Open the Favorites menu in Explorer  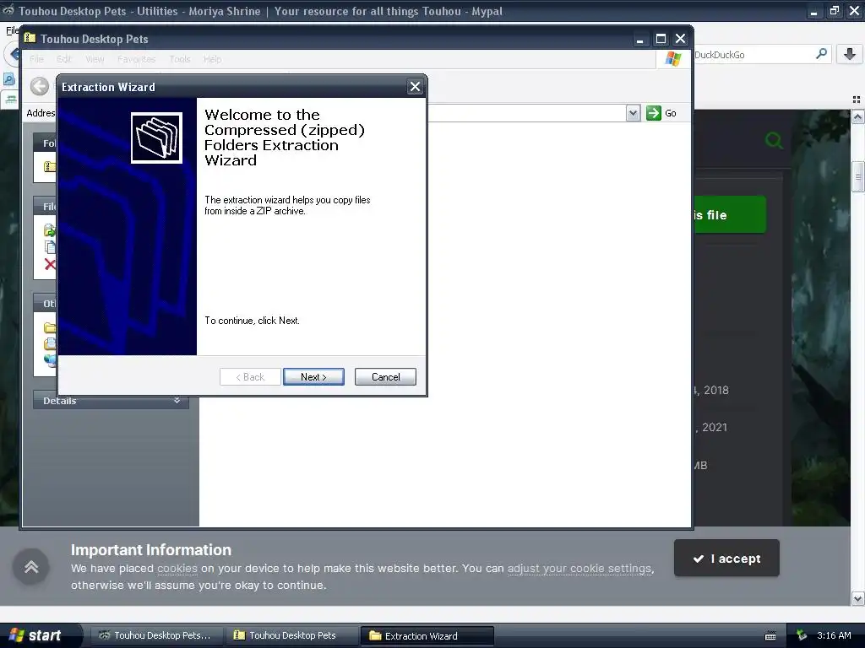pyautogui.click(x=136, y=59)
